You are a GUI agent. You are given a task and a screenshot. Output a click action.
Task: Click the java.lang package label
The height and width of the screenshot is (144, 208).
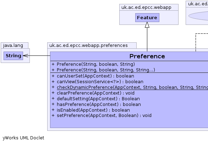click(13, 46)
